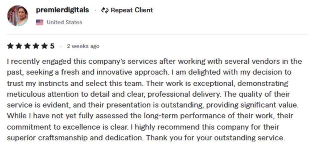This screenshot has width=309, height=144.
Task: Open the premierdigitals username profile
Action: [62, 10]
